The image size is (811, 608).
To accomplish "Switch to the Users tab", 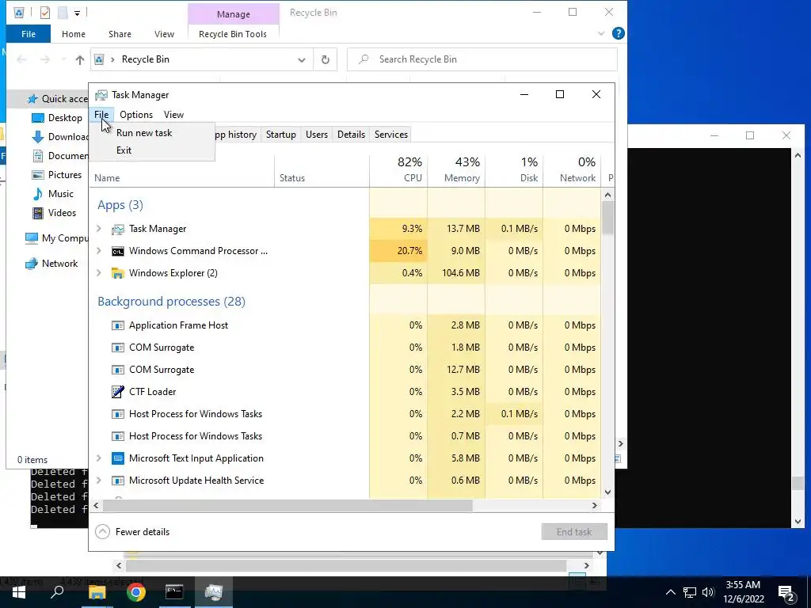I will 317,135.
